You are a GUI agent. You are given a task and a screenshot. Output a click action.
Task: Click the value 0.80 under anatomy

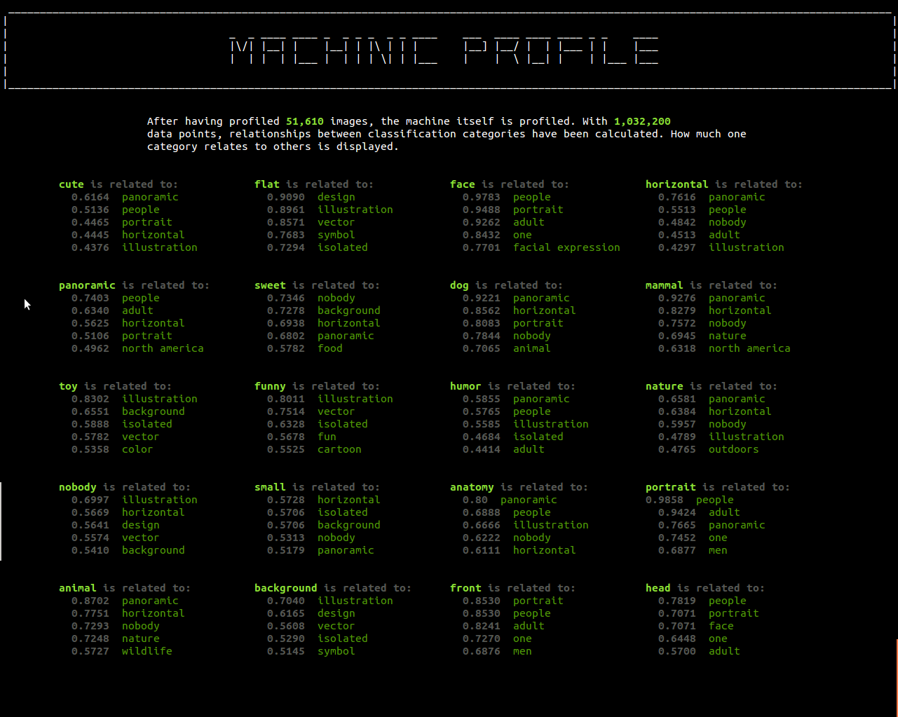pos(475,500)
